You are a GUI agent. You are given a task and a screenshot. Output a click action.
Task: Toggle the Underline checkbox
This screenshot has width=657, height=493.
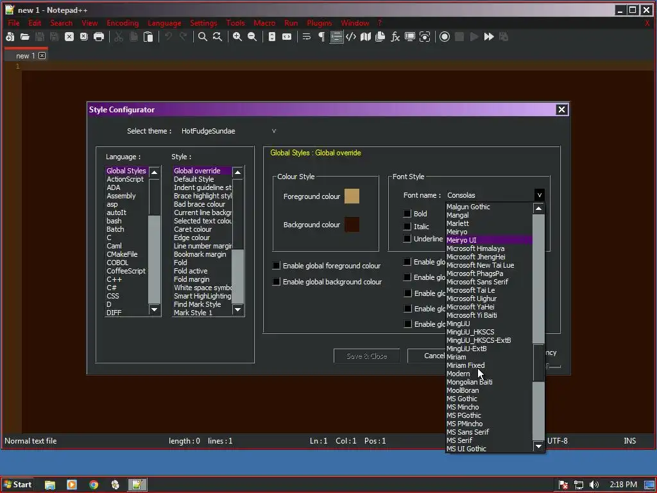(x=407, y=239)
